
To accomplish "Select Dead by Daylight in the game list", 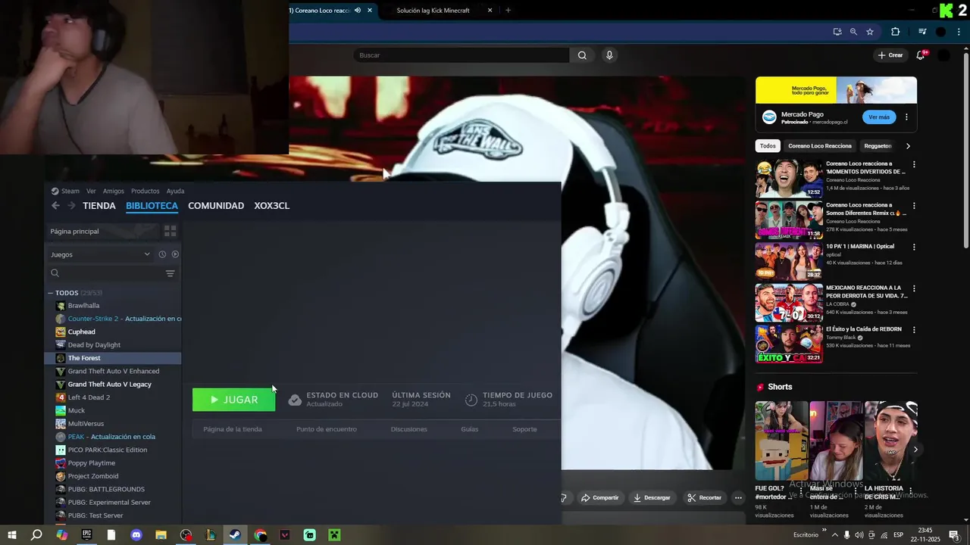I will click(x=94, y=345).
